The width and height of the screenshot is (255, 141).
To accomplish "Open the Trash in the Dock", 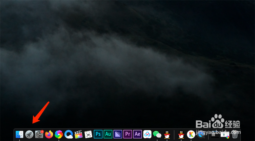I will pyautogui.click(x=235, y=134).
